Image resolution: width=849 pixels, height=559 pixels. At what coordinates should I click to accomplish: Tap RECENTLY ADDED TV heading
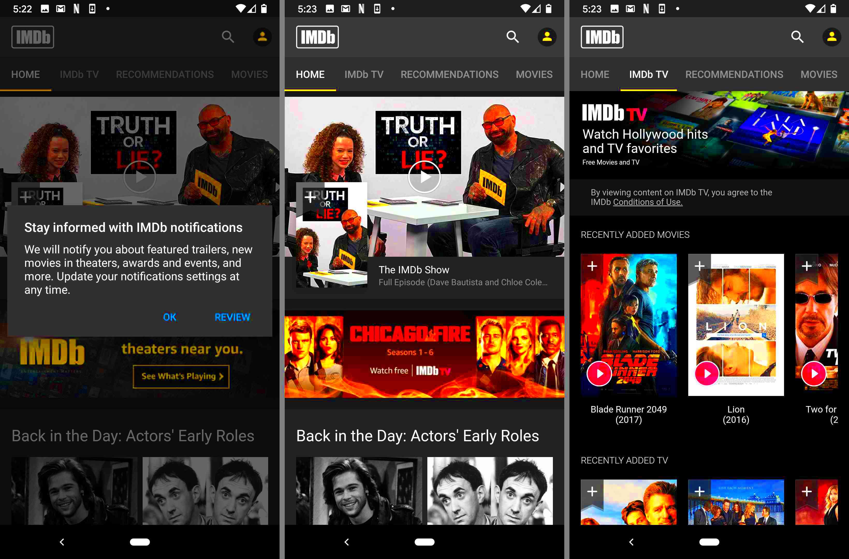(624, 460)
